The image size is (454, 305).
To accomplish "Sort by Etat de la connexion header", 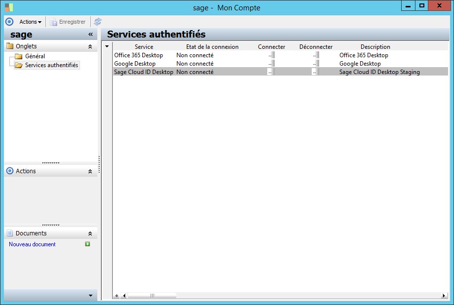I will click(212, 46).
